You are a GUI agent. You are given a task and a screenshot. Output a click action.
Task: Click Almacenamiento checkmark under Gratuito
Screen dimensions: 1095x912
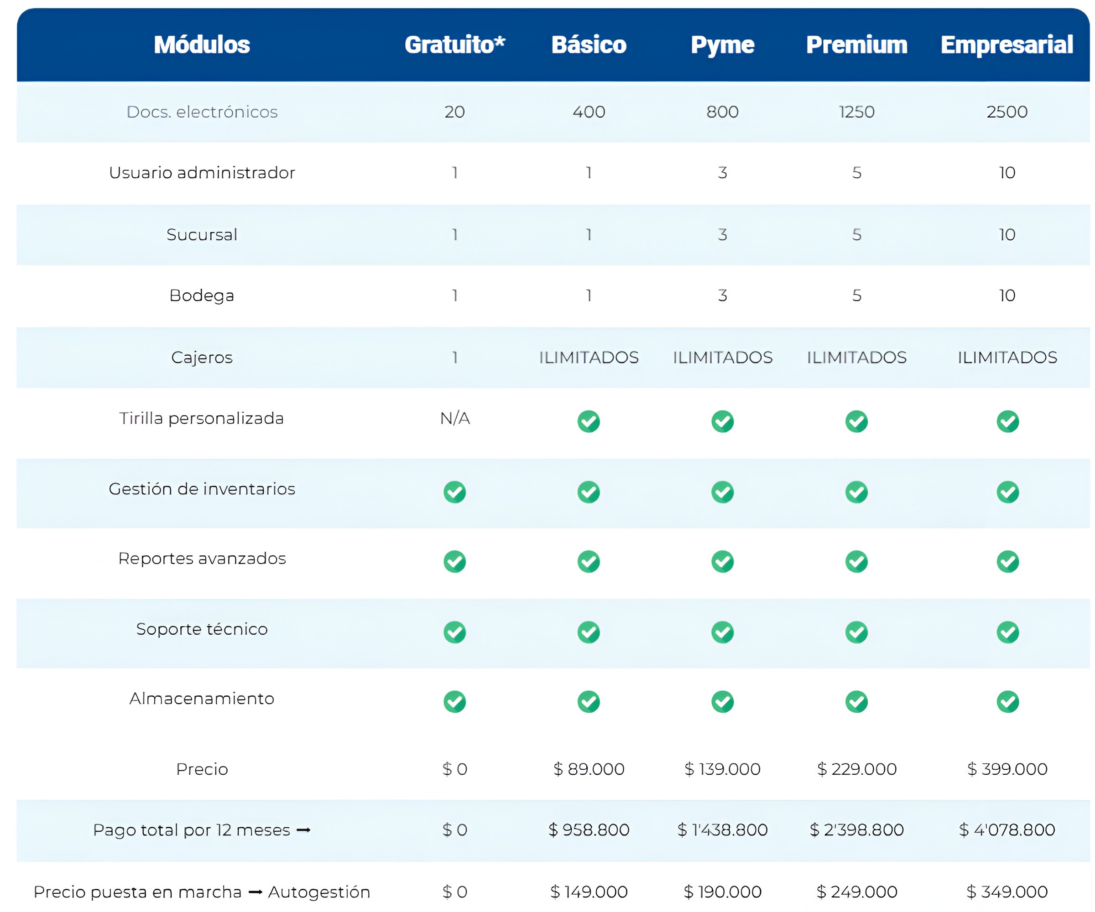454,701
